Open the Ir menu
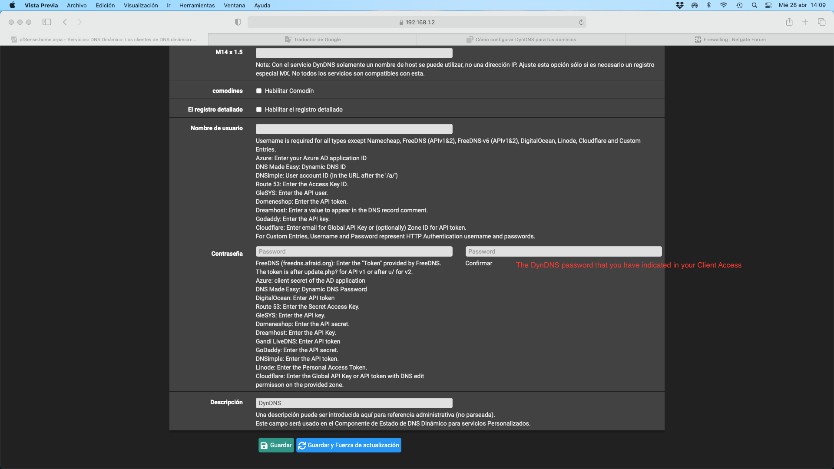 click(169, 5)
